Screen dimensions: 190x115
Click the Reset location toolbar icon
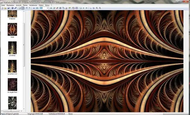click(x=34, y=8)
